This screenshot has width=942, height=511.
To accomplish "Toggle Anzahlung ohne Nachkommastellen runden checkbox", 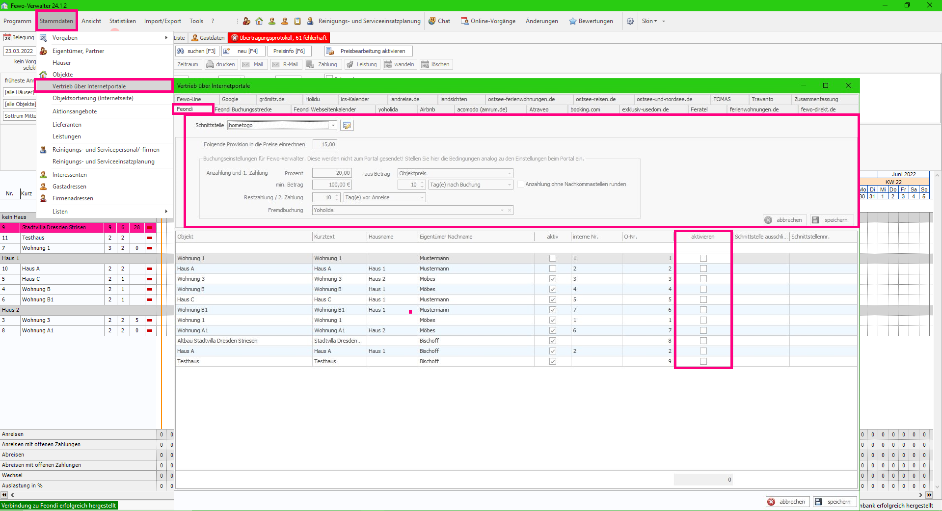I will [x=521, y=184].
